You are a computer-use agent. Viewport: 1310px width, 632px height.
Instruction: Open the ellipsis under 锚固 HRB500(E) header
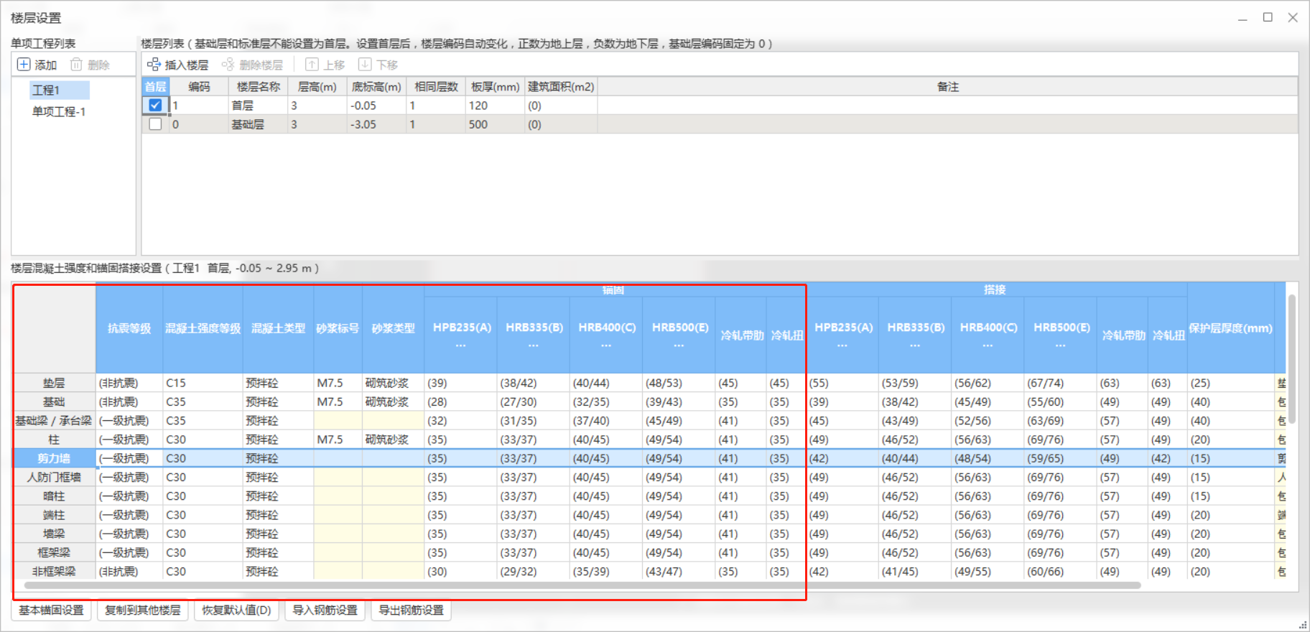pyautogui.click(x=679, y=345)
